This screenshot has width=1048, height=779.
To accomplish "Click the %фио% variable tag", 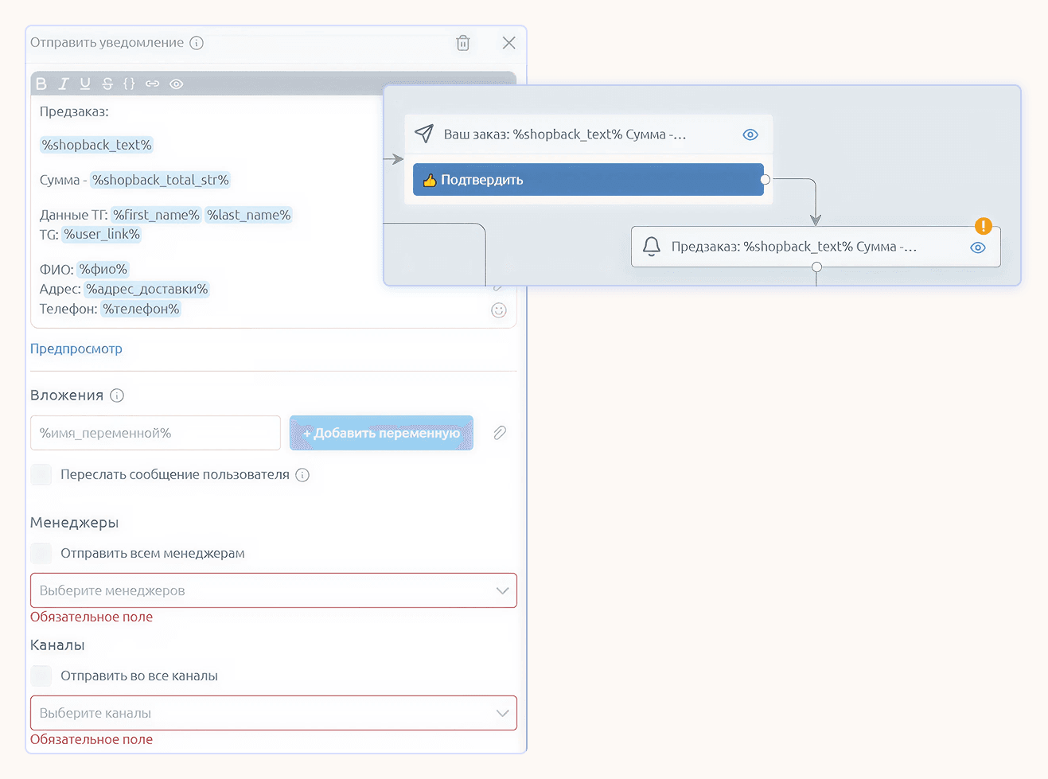I will [x=103, y=270].
